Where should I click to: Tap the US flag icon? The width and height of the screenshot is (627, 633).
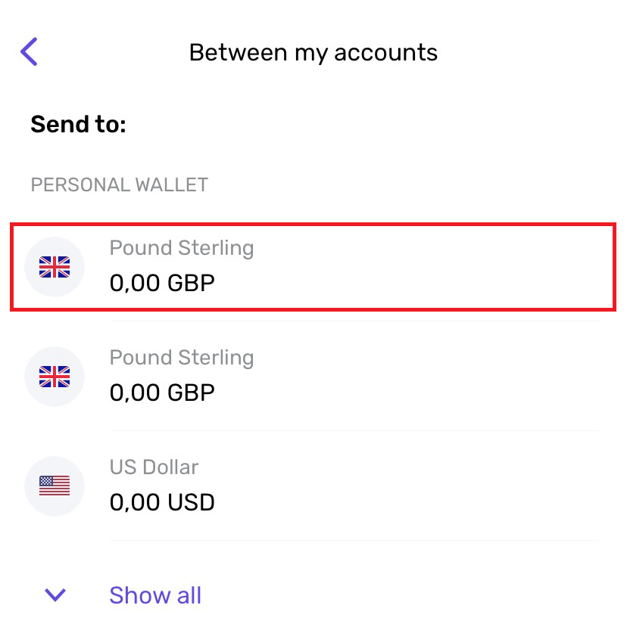55,486
